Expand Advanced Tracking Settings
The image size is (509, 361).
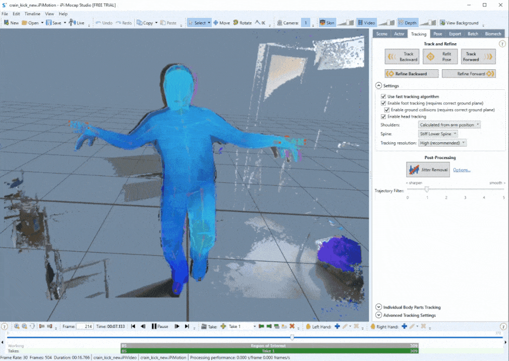pyautogui.click(x=379, y=315)
